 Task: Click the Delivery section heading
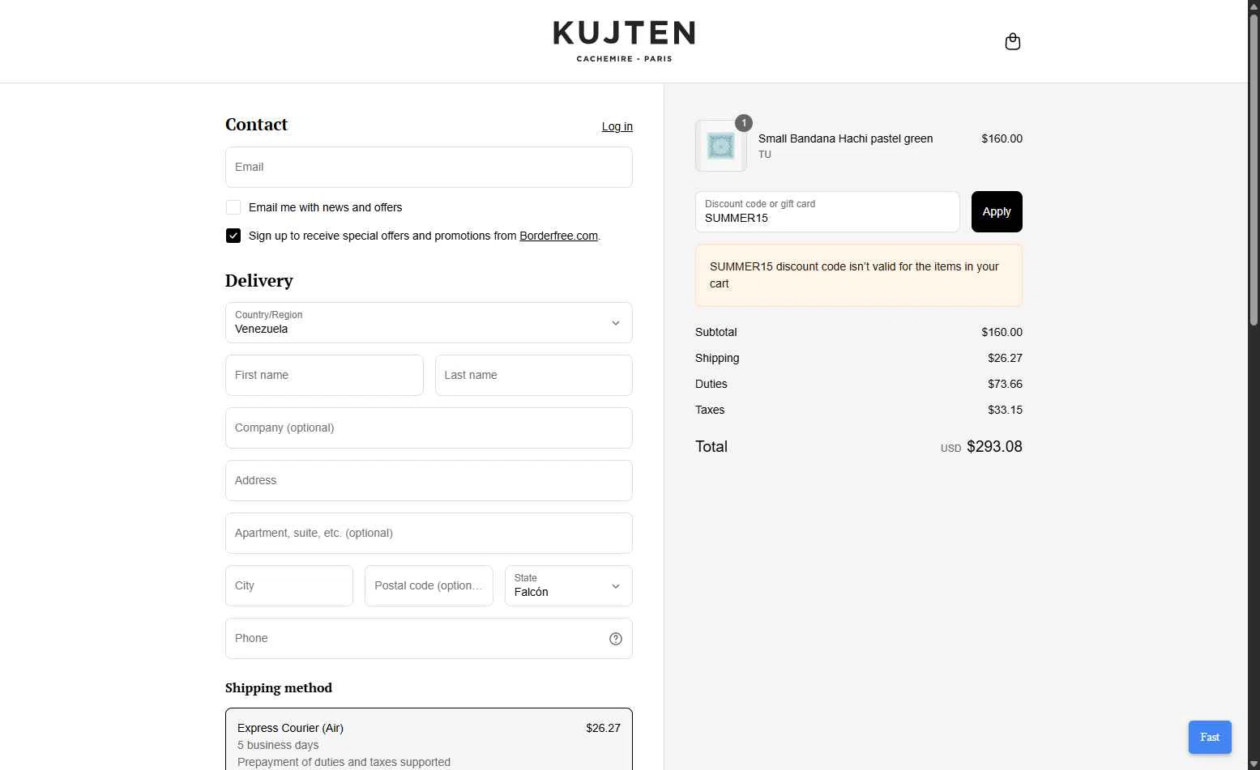pyautogui.click(x=259, y=280)
